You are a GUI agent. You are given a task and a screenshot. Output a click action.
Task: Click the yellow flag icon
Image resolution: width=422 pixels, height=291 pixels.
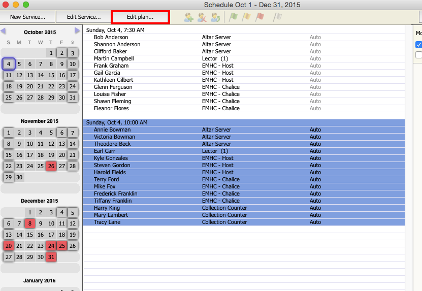point(246,17)
